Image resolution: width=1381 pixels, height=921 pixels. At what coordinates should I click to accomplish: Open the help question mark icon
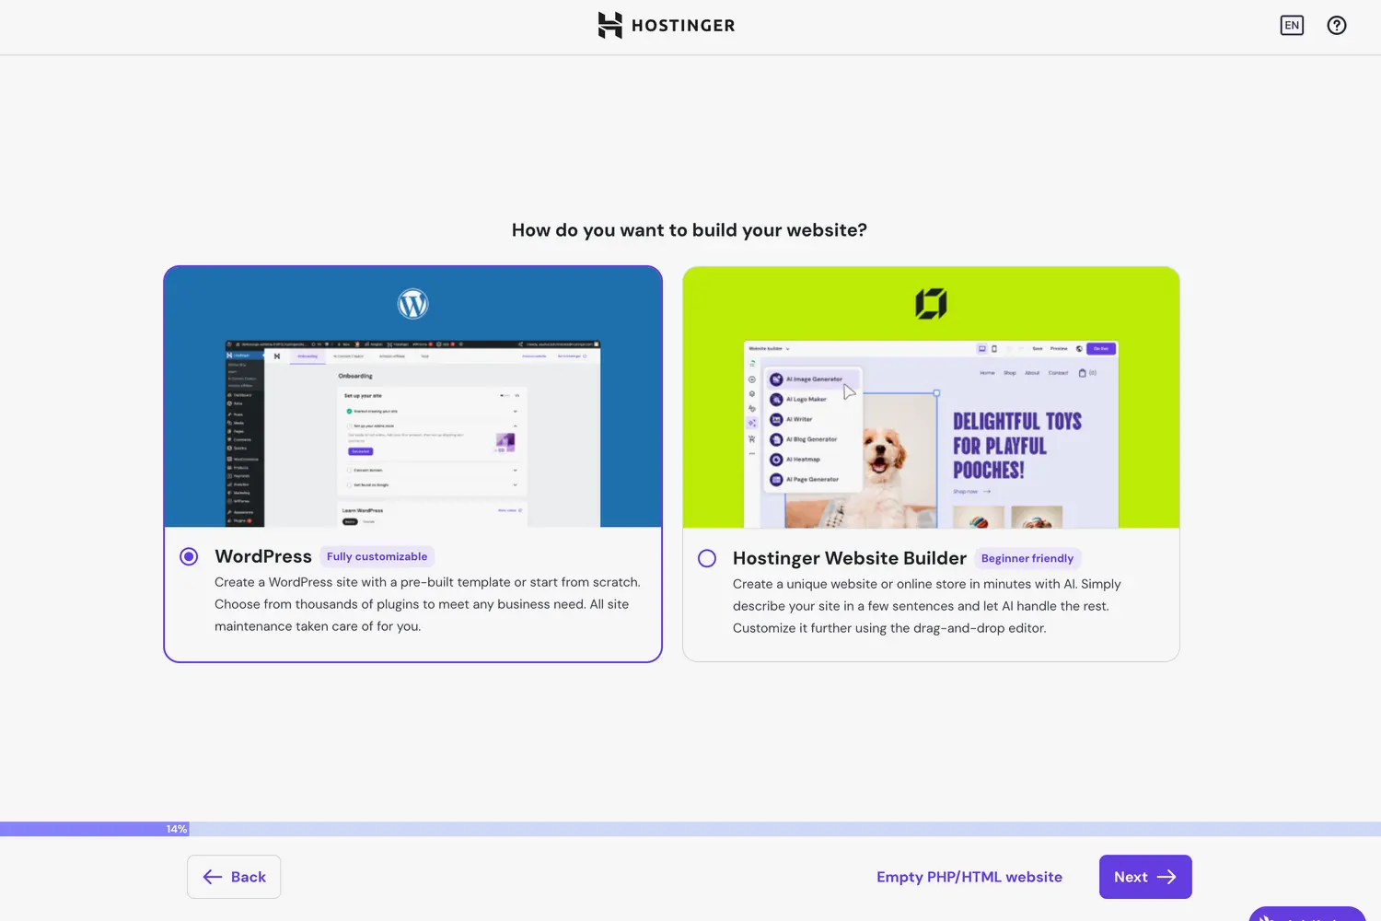click(x=1337, y=25)
